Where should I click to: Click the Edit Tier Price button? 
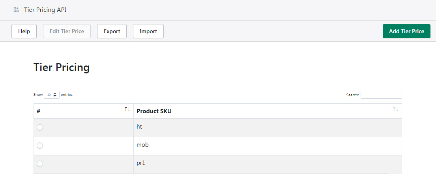click(x=67, y=31)
